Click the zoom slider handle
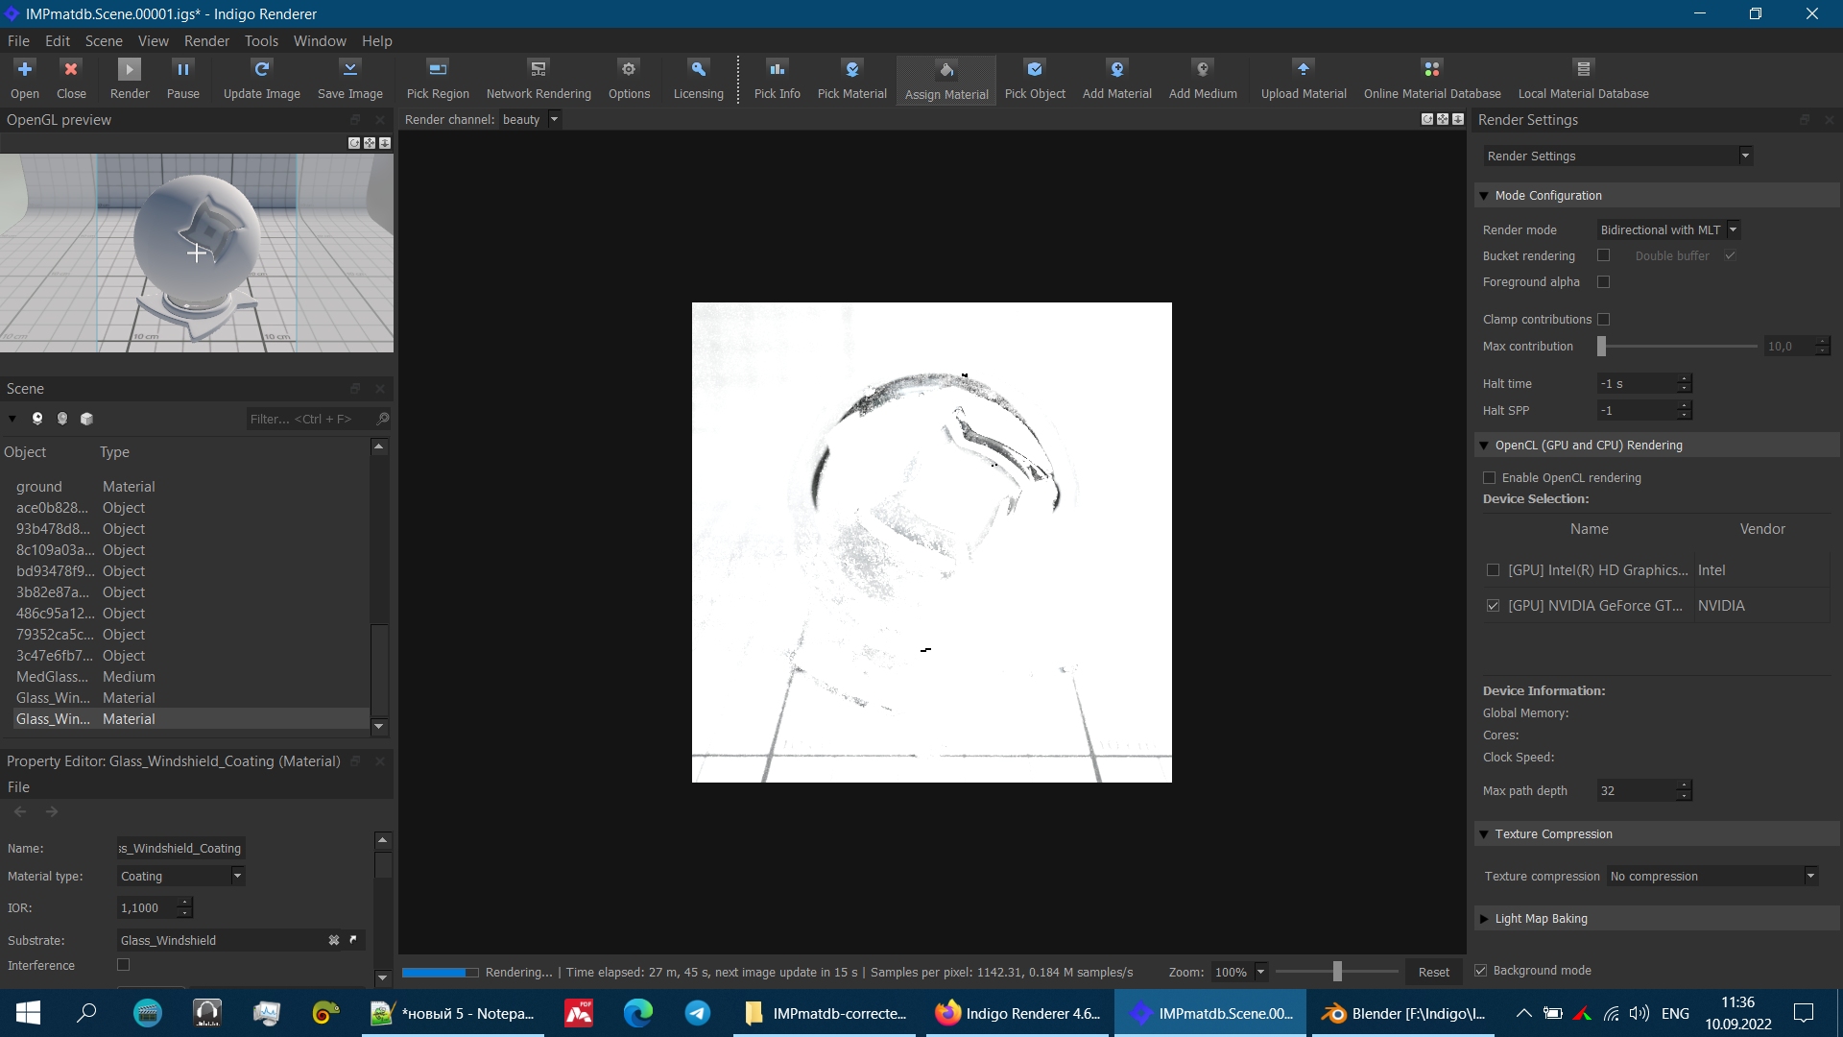The width and height of the screenshot is (1843, 1037). tap(1337, 972)
